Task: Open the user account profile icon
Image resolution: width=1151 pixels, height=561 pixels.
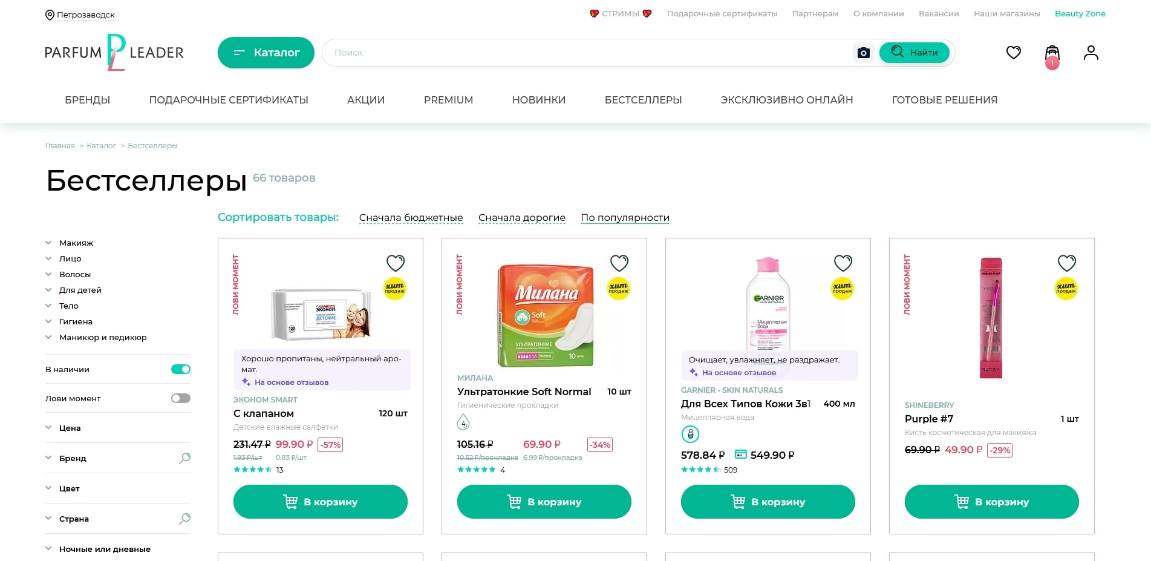Action: [x=1091, y=53]
